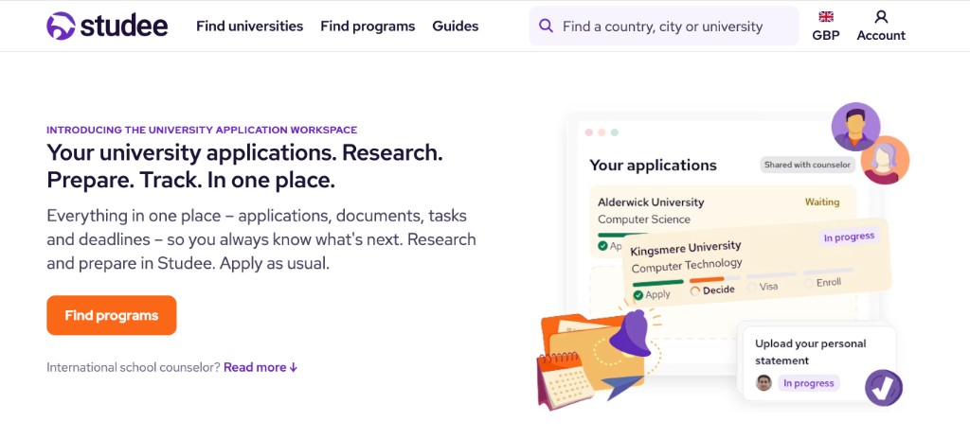Viewport: 970px width, 439px height.
Task: Click the Your applications heading
Action: (653, 165)
